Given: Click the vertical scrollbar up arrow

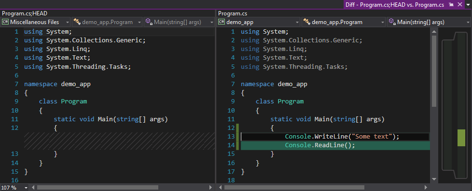Looking at the screenshot, I should coord(434,31).
